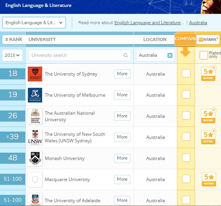Click the UNIVERSITY column header
This screenshot has width=221, height=206.
[42, 40]
